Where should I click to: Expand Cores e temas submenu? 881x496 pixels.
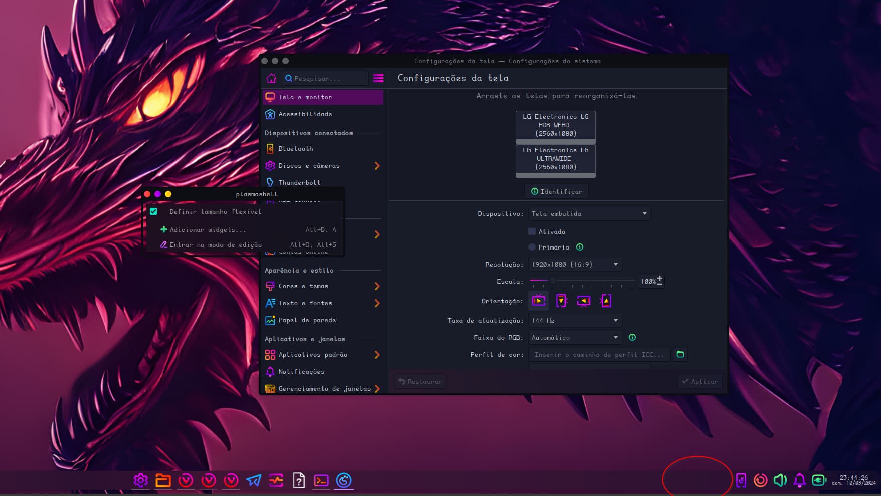click(x=377, y=286)
